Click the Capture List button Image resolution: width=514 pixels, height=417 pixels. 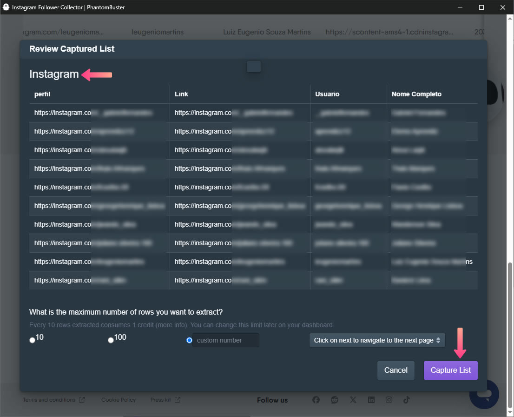(x=450, y=370)
